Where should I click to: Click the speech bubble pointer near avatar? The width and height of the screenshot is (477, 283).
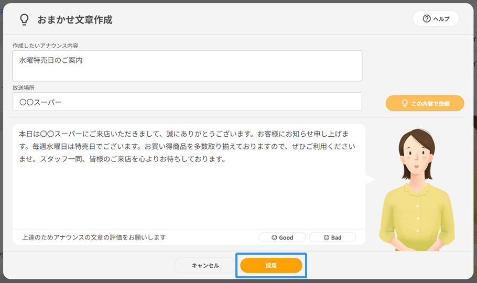coord(371,180)
